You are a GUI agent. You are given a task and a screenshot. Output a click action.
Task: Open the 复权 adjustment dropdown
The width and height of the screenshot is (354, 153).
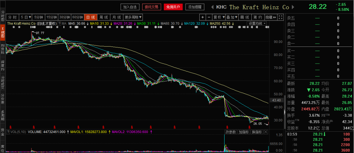click(x=219, y=17)
